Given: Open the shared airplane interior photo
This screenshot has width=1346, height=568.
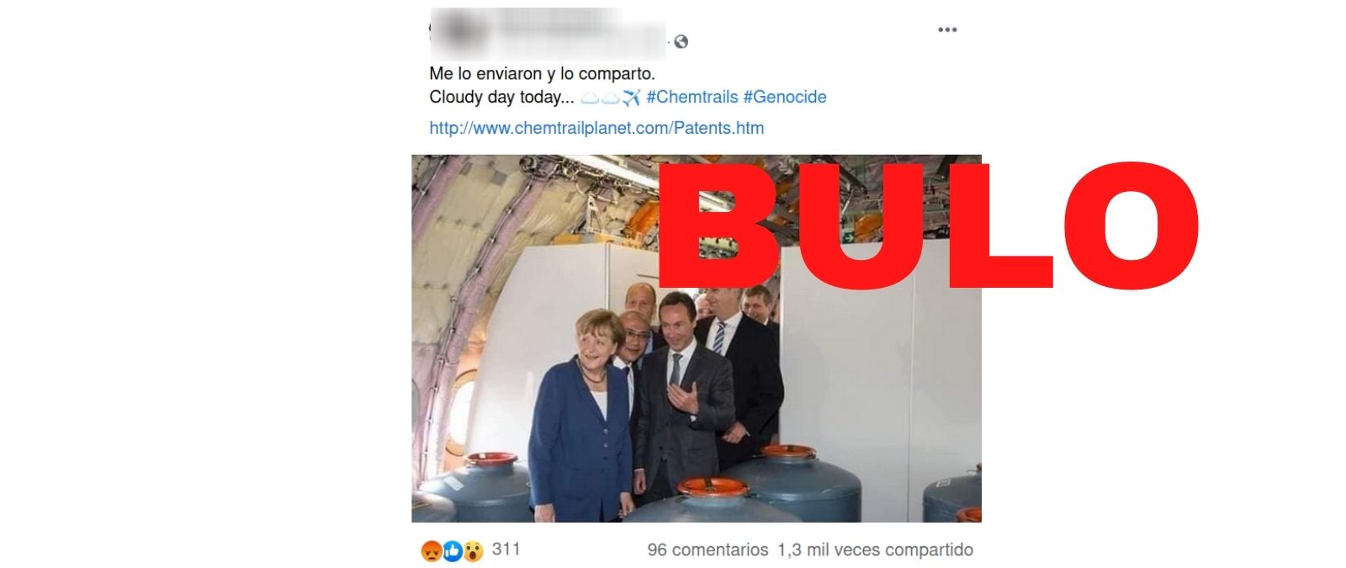Looking at the screenshot, I should (696, 338).
